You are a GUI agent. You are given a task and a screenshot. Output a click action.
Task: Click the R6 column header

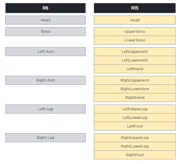click(x=46, y=8)
